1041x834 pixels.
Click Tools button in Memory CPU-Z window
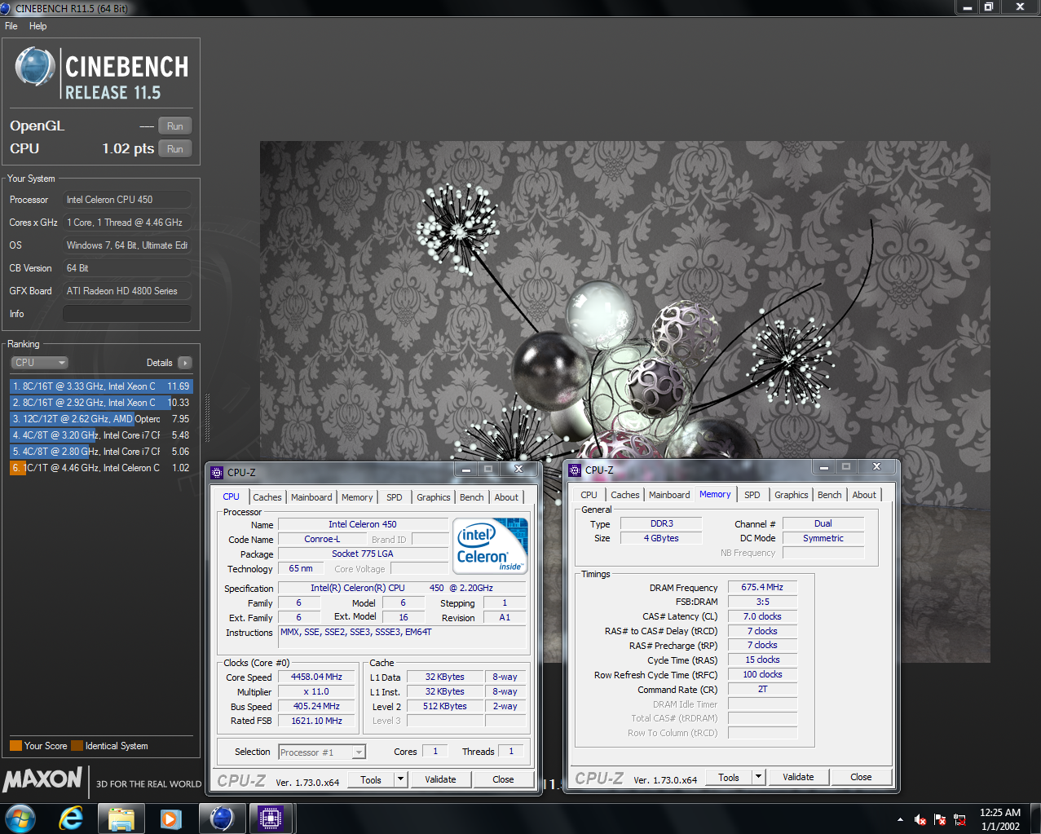coord(729,777)
